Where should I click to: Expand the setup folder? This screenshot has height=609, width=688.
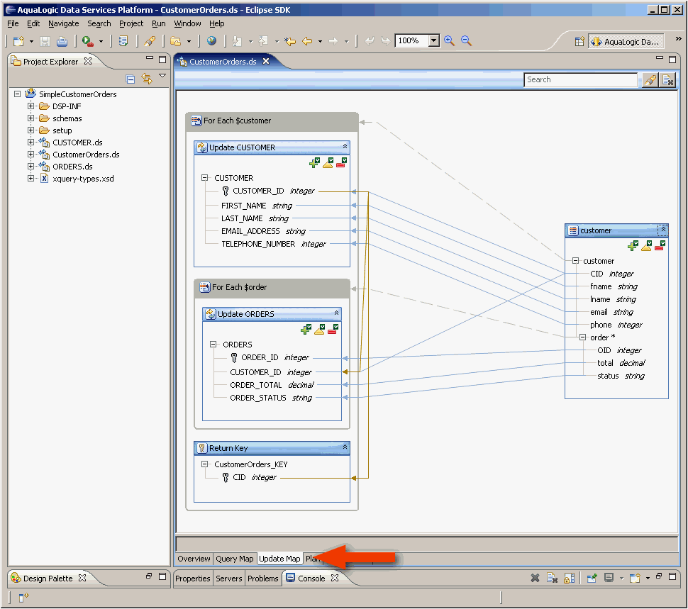point(30,130)
